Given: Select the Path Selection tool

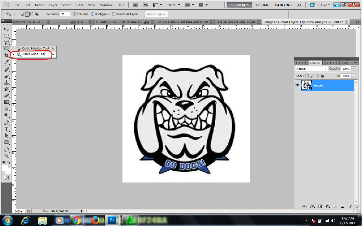Looking at the screenshot, I should tap(6, 136).
